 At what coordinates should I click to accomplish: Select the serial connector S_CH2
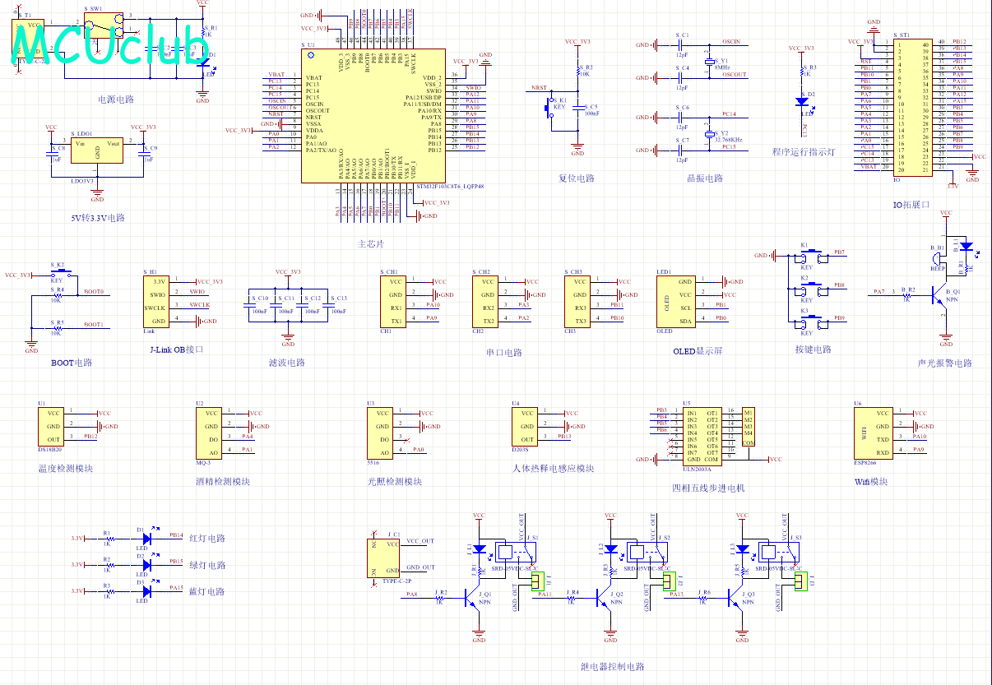pos(487,301)
